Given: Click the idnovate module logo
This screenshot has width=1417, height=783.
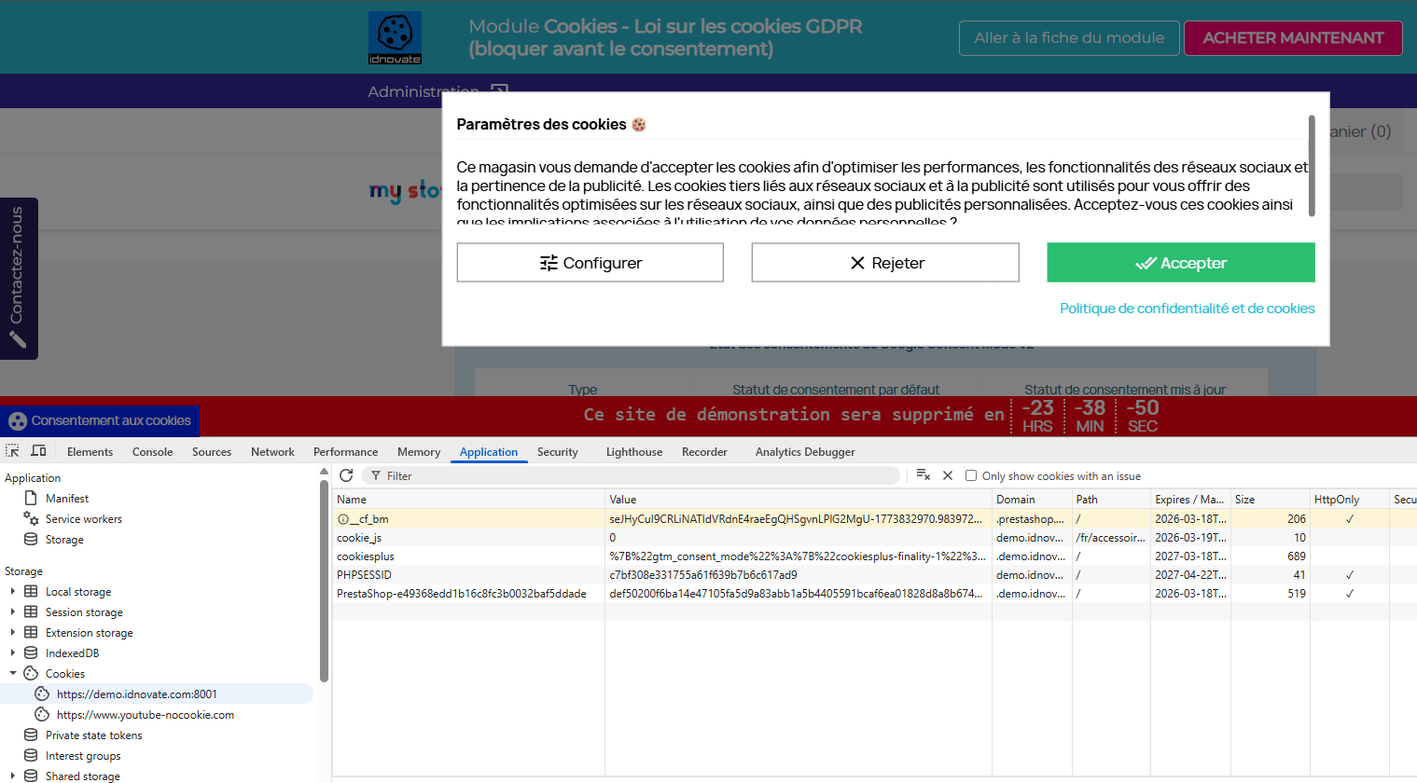Looking at the screenshot, I should click(395, 37).
